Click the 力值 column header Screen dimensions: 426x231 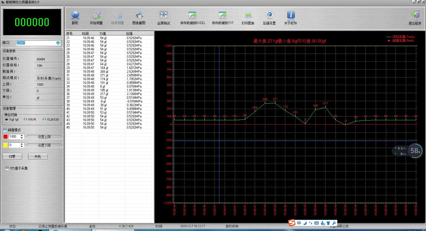(112, 34)
